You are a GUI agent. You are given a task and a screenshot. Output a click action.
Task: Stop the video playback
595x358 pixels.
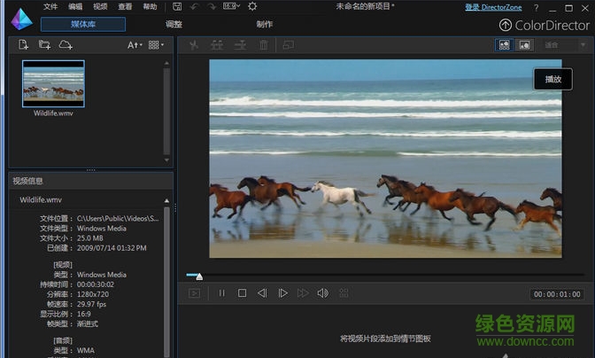tap(242, 293)
